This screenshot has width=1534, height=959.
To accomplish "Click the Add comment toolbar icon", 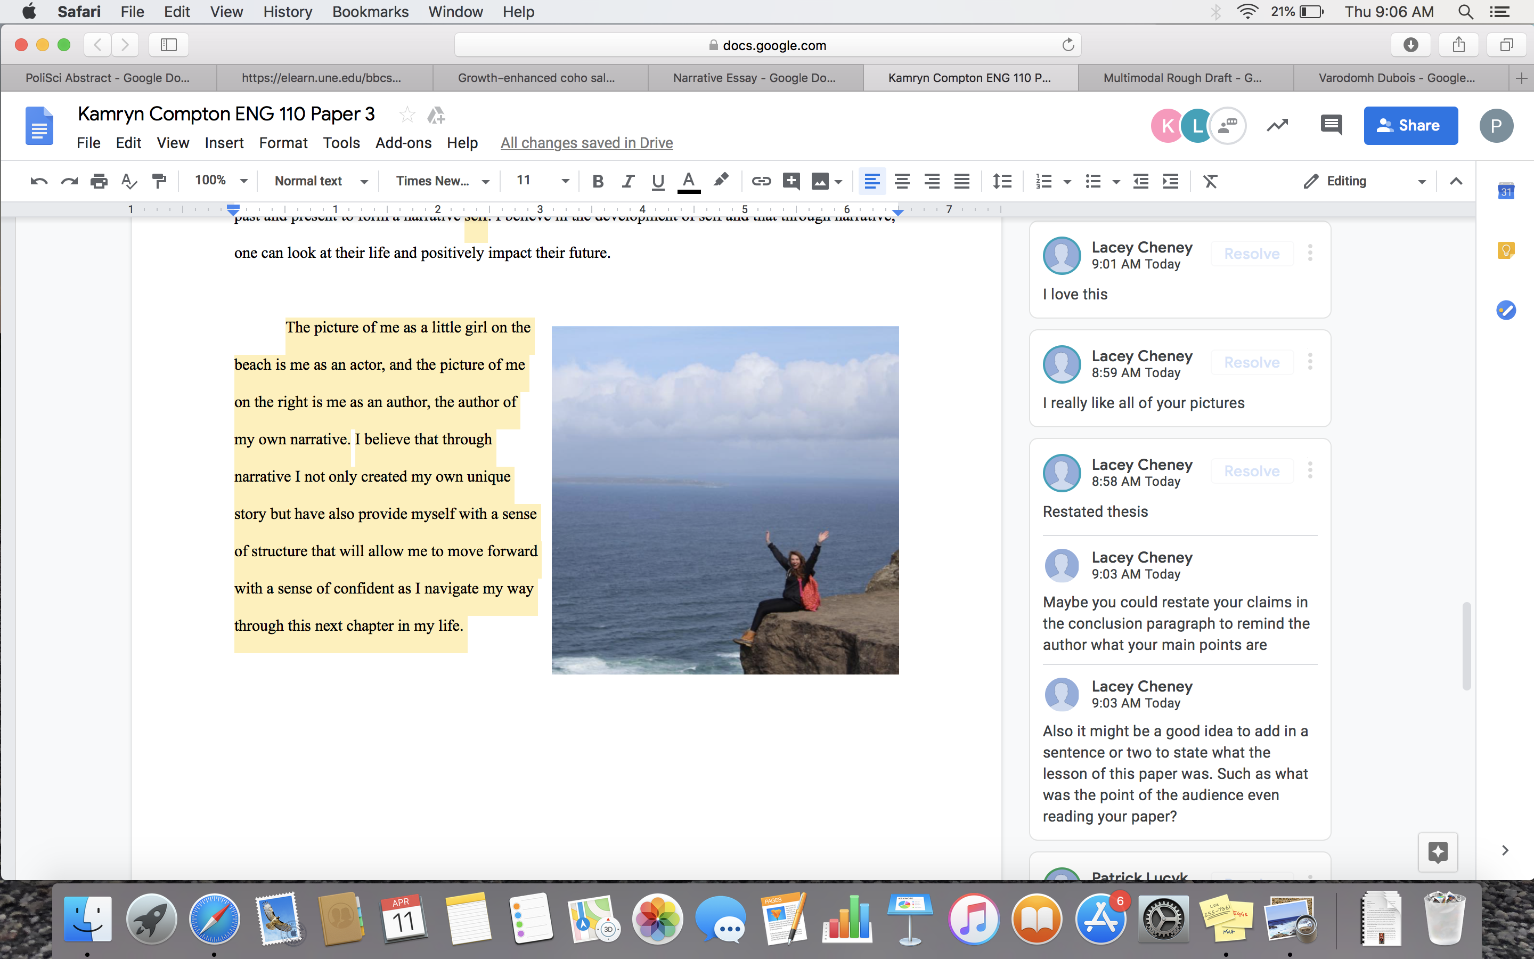I will pyautogui.click(x=790, y=181).
